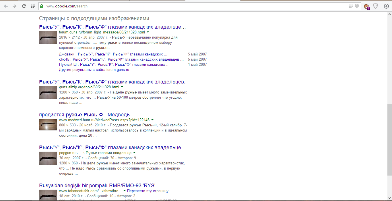The height and width of the screenshot is (201, 392).
Task: Open forum.guns.ru result title link
Action: point(112,27)
